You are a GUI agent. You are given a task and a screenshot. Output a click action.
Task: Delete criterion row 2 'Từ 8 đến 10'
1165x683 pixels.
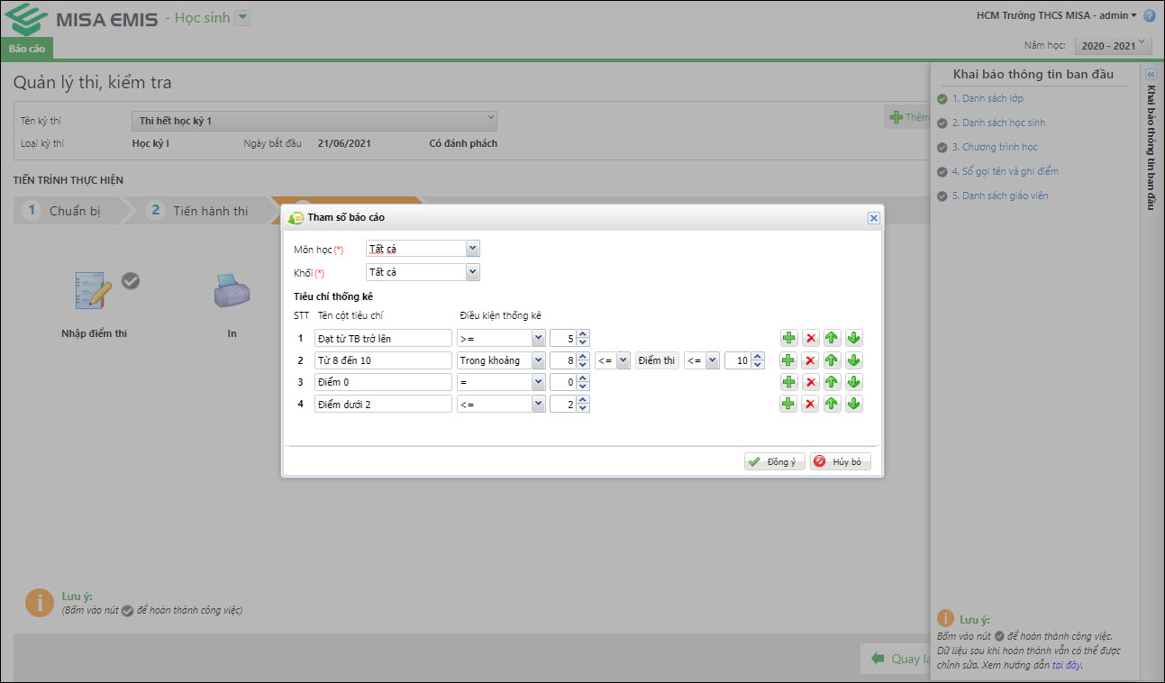click(x=810, y=360)
